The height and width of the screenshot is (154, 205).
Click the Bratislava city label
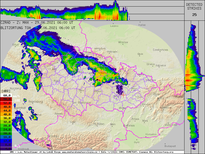coord(129,125)
